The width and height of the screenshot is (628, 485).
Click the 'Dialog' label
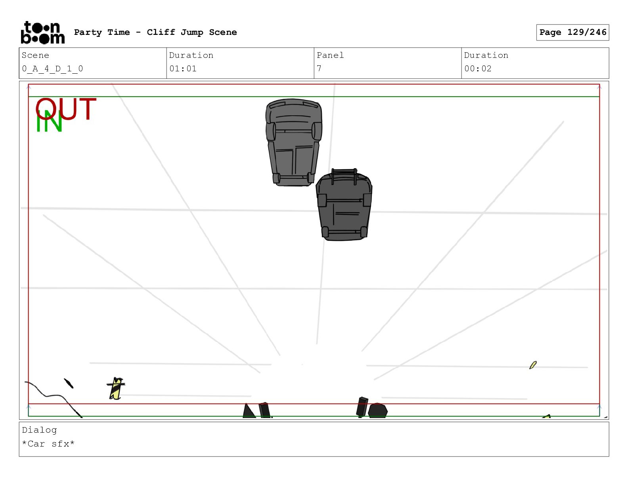pyautogui.click(x=39, y=430)
